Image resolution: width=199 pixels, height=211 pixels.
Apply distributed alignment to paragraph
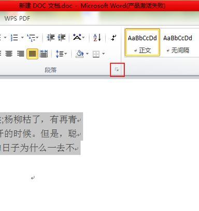(44, 54)
